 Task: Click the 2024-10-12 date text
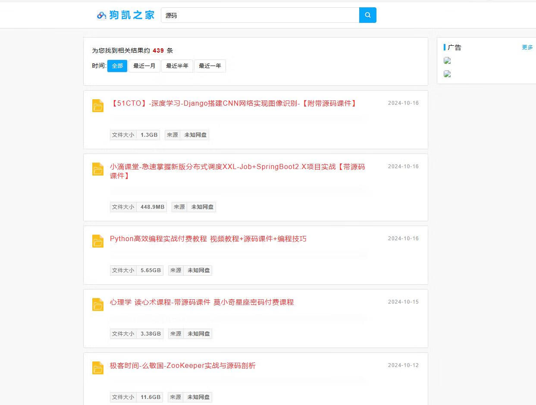click(x=403, y=365)
